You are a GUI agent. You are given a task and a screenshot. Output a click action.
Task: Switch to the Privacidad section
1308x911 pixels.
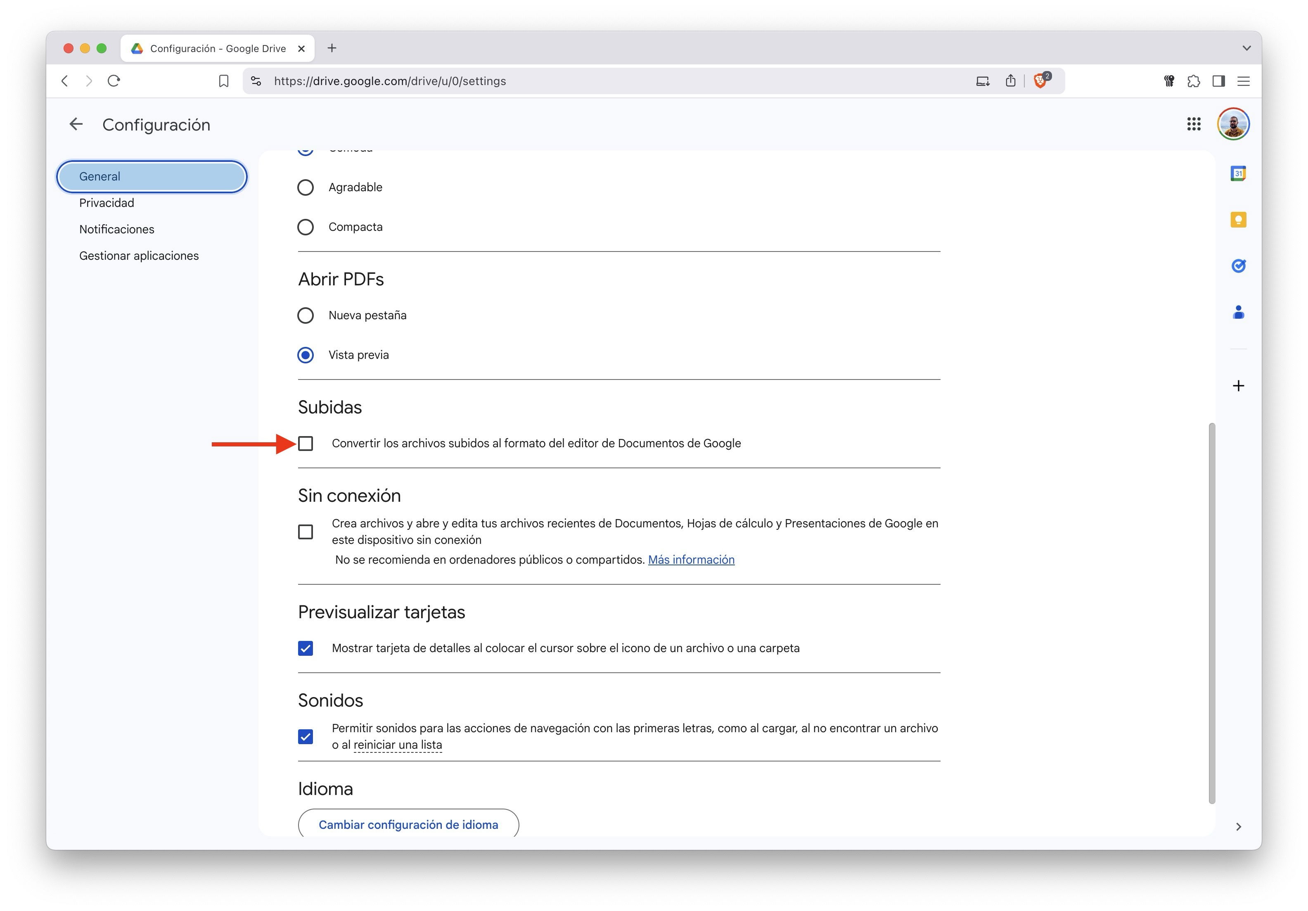[107, 203]
